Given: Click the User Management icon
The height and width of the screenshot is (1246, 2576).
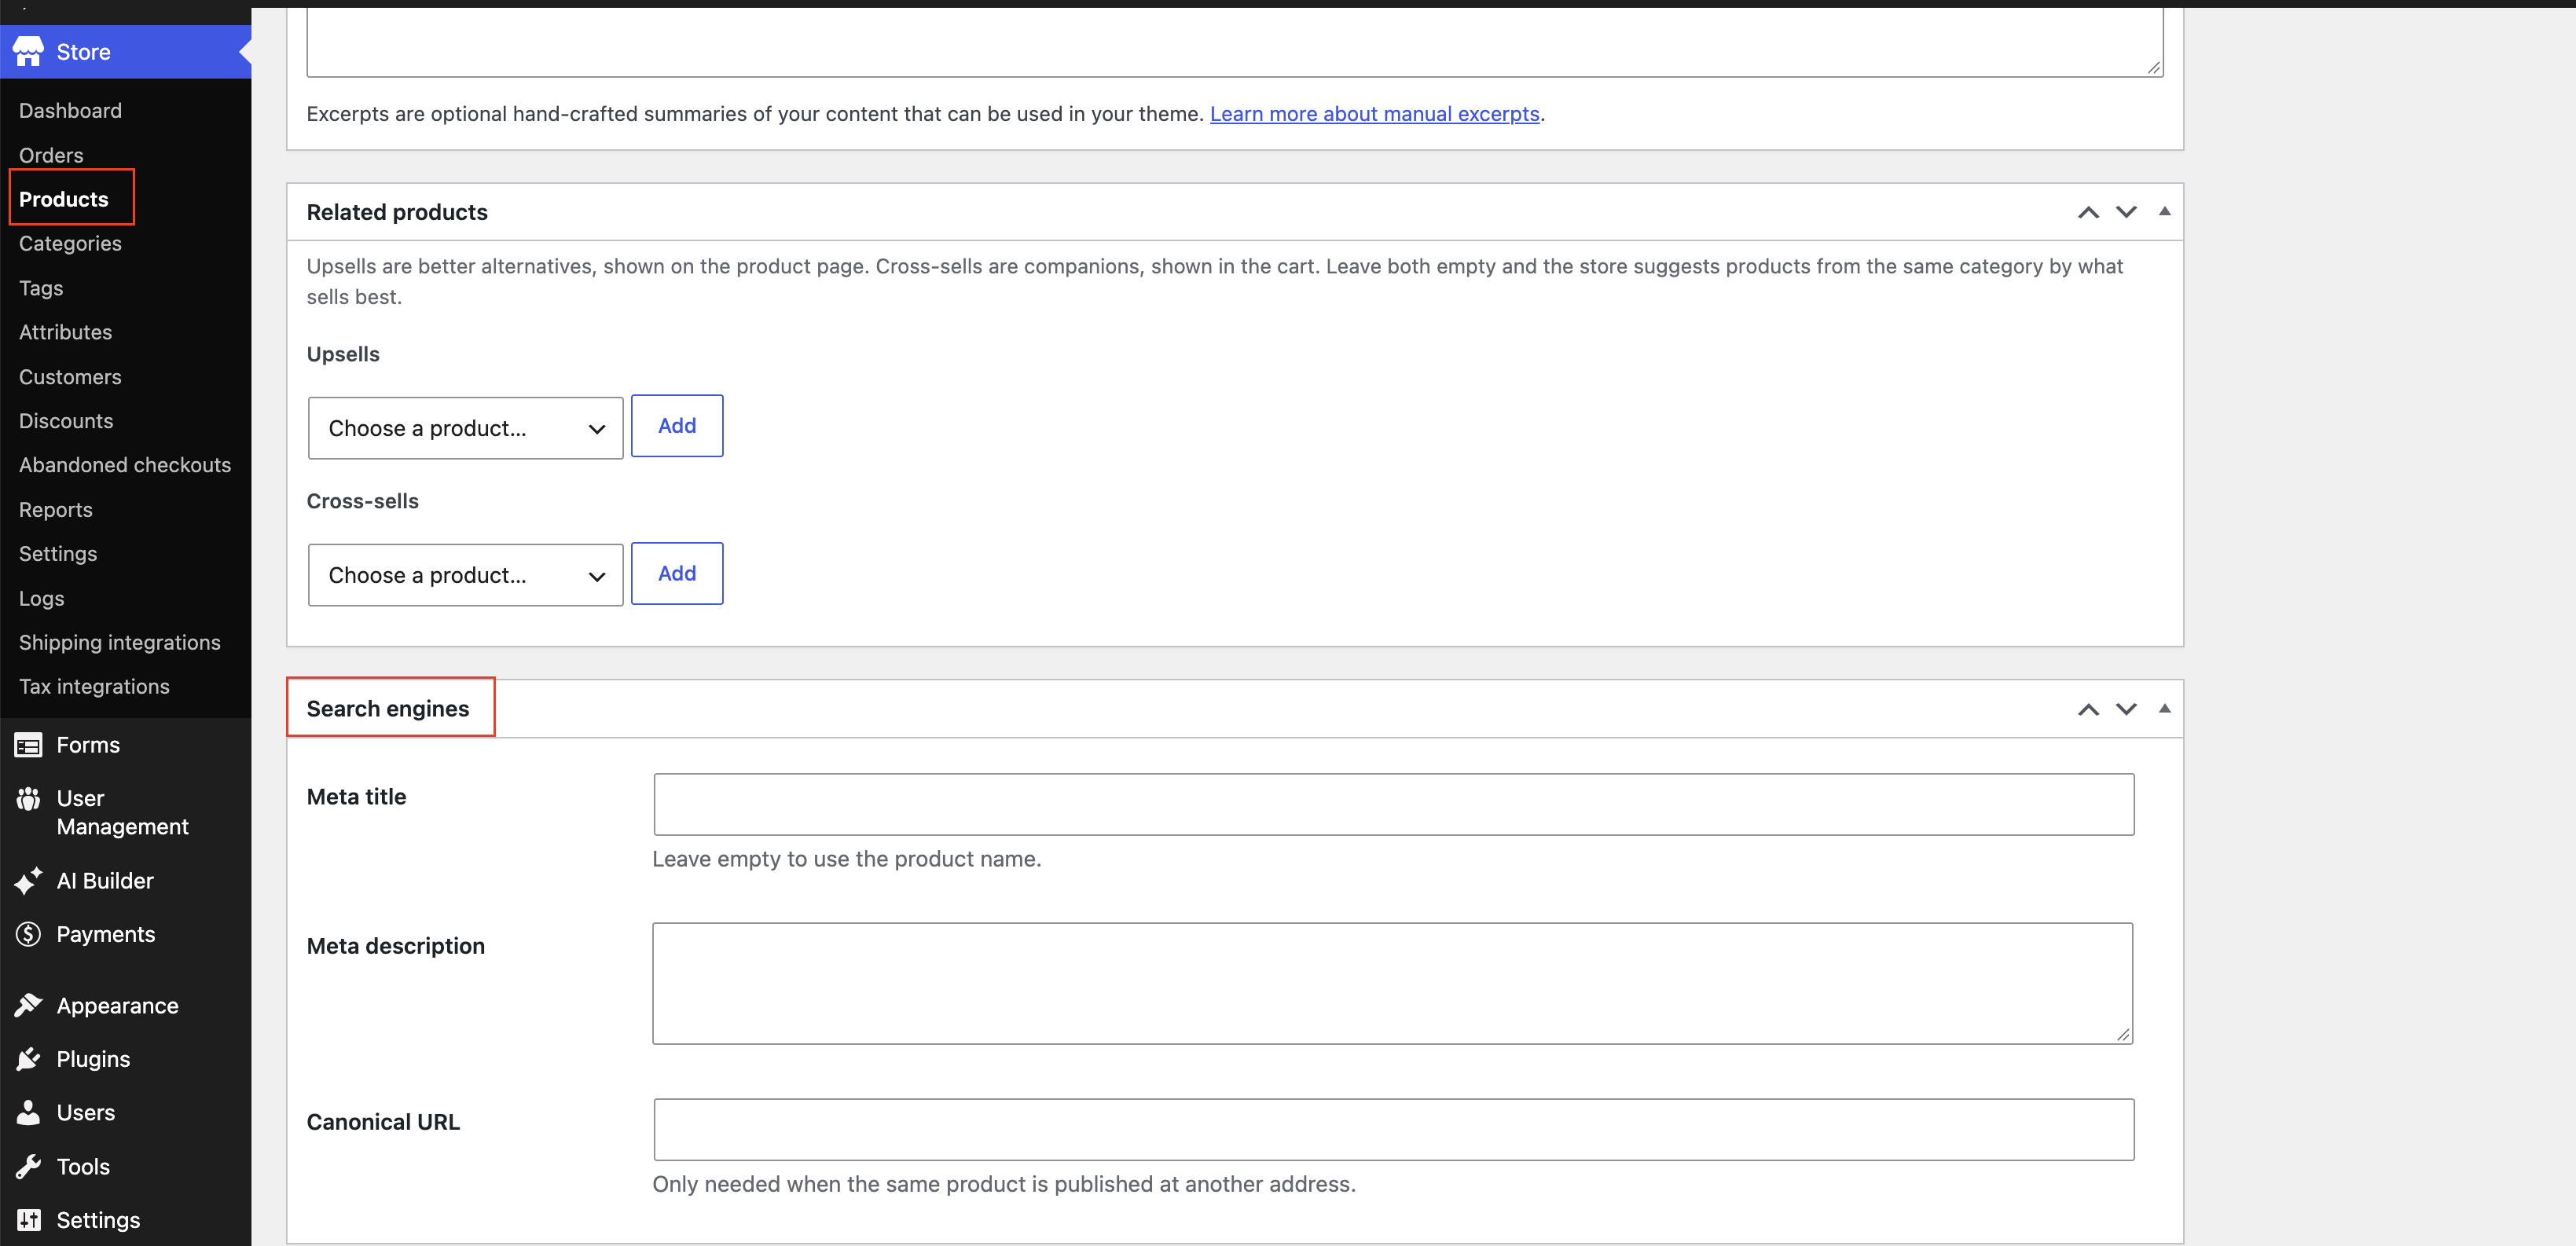Looking at the screenshot, I should 28,798.
